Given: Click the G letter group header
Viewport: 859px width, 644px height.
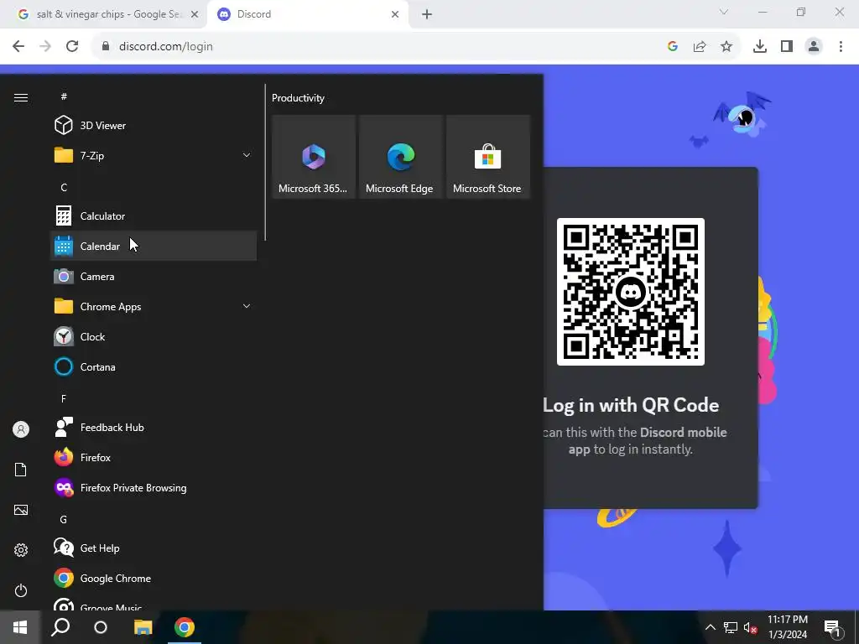Looking at the screenshot, I should pyautogui.click(x=64, y=519).
